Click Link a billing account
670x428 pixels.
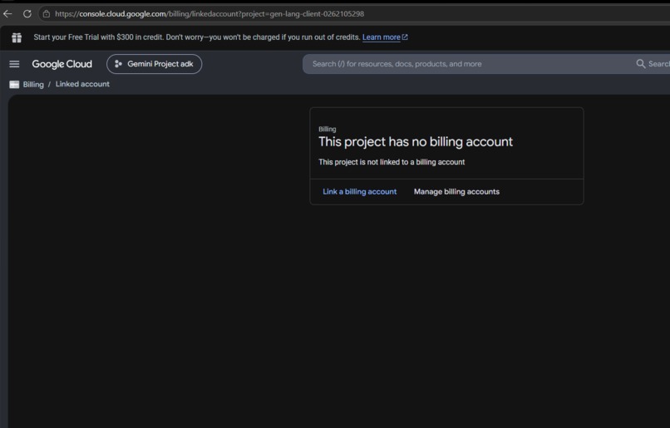[359, 192]
